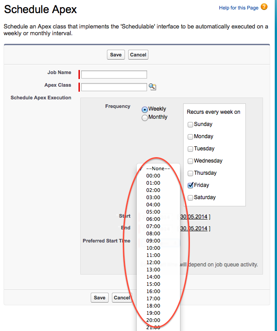Viewport: 277px width, 331px height.
Task: Pick 14:00 in the preferred start time list
Action: coord(153,277)
